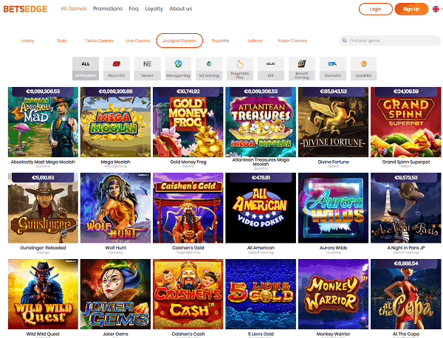The image size is (443, 338).
Task: Open Gunslinger Reloaded game thumbnail
Action: point(43,208)
